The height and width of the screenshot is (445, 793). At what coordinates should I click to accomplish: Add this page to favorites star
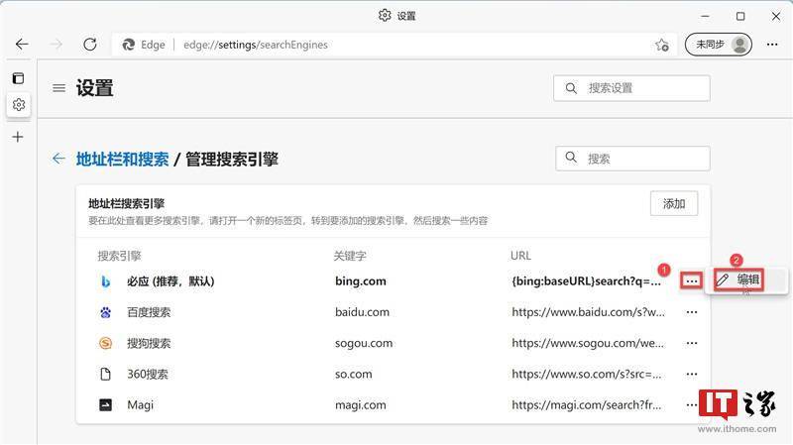click(662, 45)
